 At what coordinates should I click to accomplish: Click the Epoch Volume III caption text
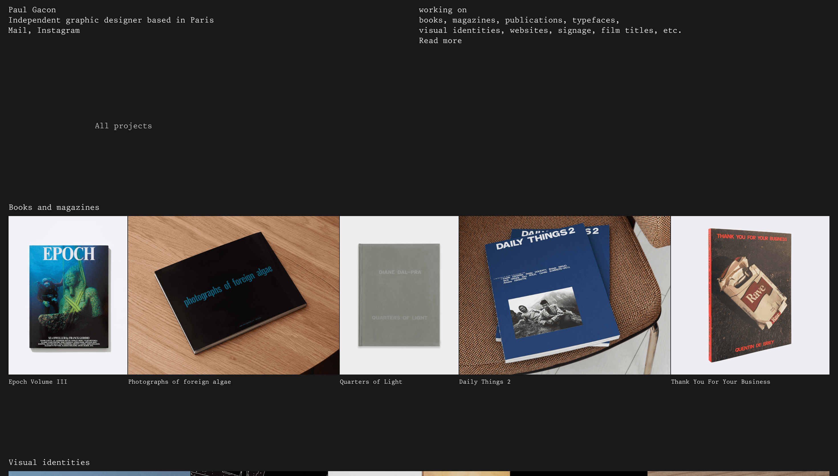pos(38,382)
